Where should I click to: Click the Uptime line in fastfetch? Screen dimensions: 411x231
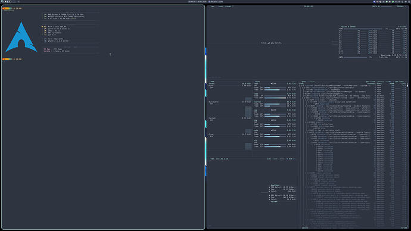(x=57, y=51)
